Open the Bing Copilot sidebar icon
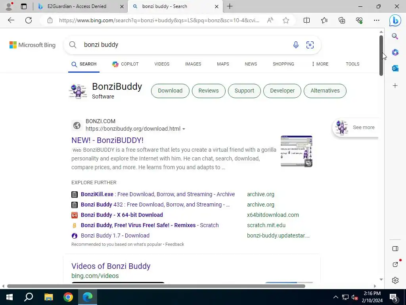Viewport: 406px width, 305px height. (395, 20)
